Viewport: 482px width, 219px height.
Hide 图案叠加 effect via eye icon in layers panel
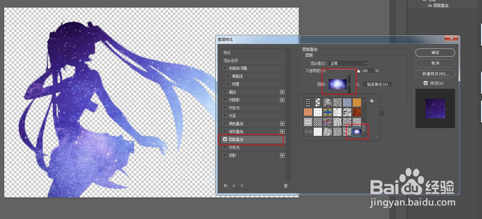[x=430, y=5]
